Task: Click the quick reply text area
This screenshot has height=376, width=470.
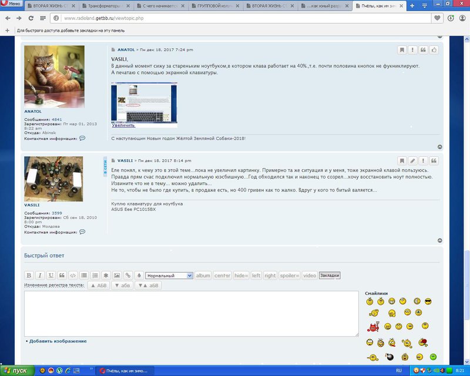Action: tap(192, 314)
